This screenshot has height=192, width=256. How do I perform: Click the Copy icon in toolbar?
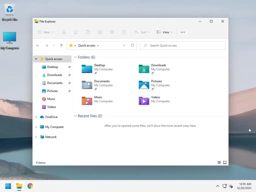(76, 32)
